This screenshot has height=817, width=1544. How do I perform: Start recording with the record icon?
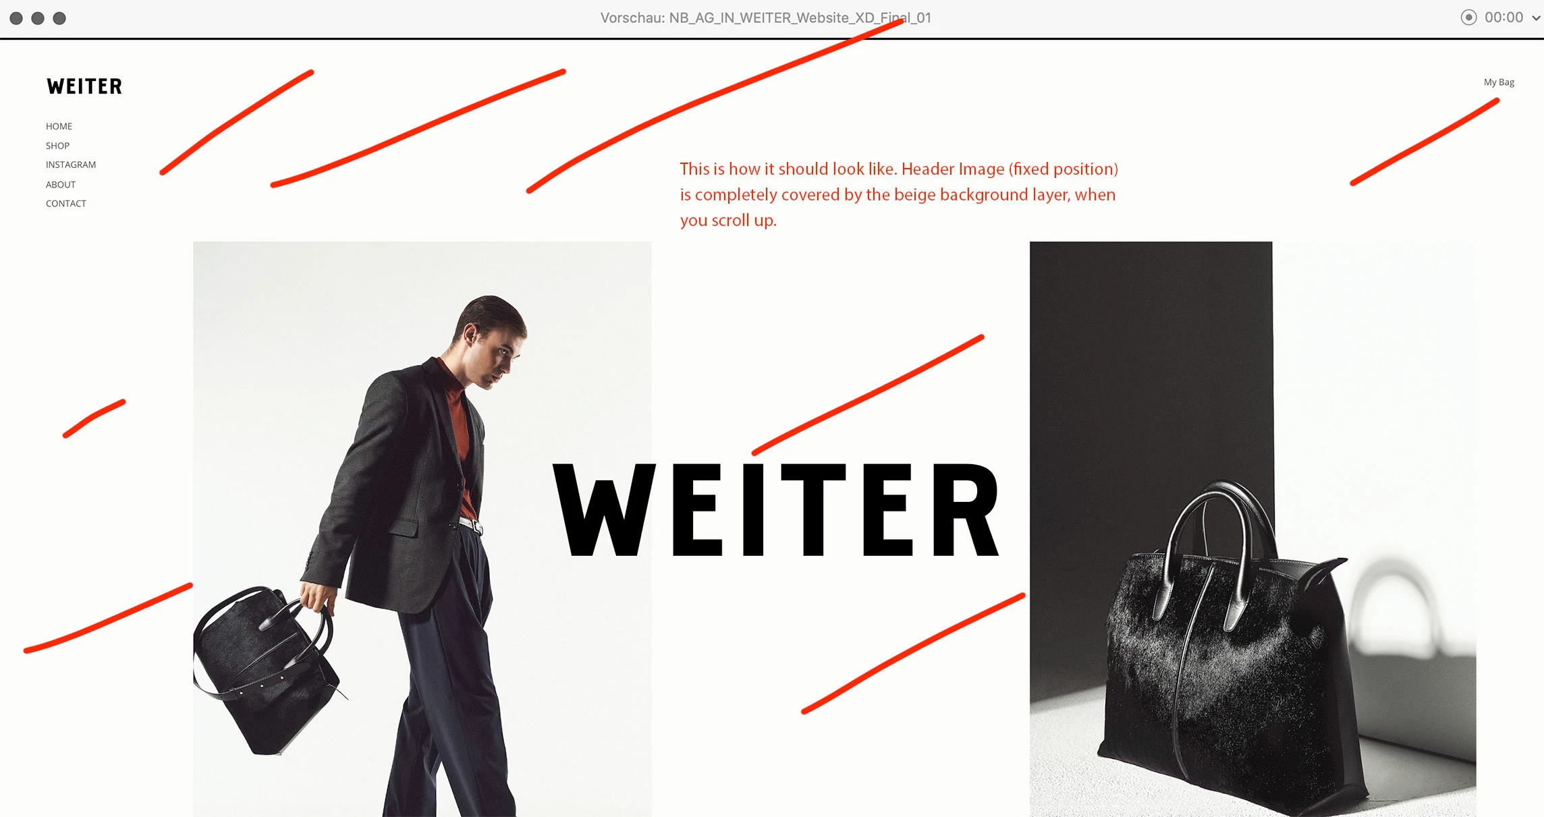point(1468,18)
